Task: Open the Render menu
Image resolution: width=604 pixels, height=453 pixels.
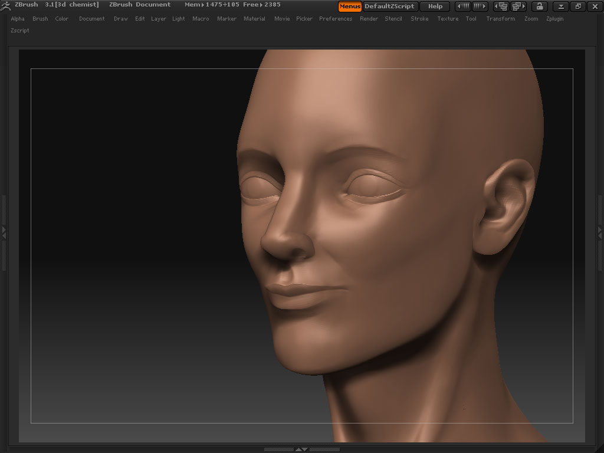Action: click(369, 18)
